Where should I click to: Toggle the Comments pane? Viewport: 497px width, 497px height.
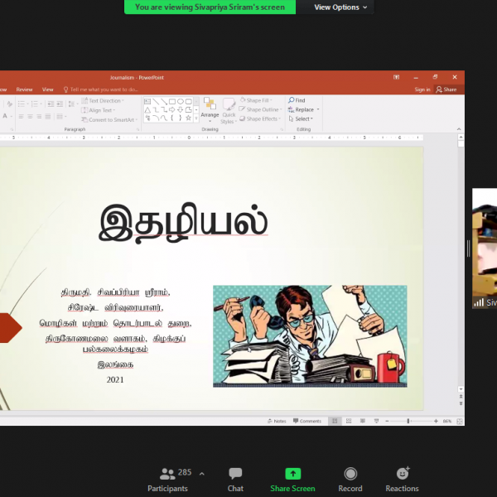coord(307,421)
